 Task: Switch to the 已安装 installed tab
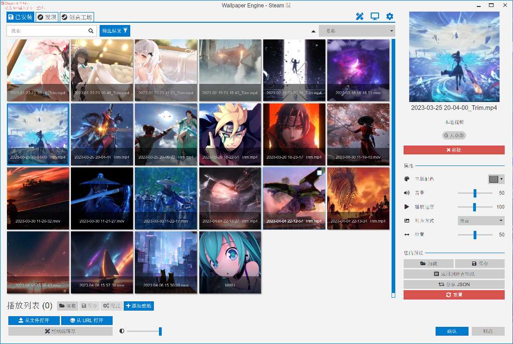20,17
